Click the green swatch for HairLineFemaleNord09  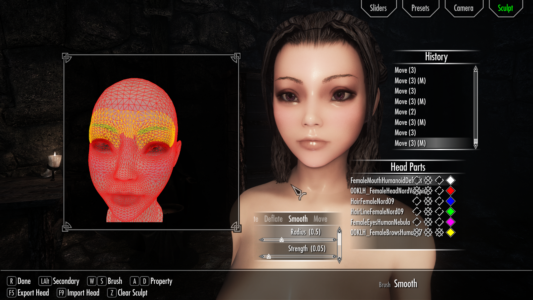(451, 212)
